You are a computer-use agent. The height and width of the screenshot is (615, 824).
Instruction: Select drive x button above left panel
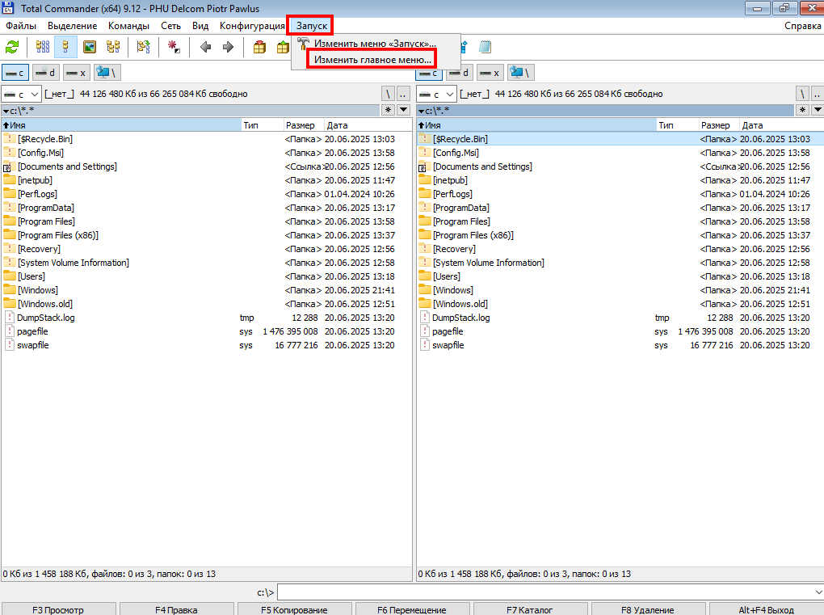(x=76, y=73)
